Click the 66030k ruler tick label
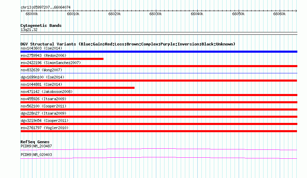The height and width of the screenshot is (178, 307). click(x=156, y=14)
